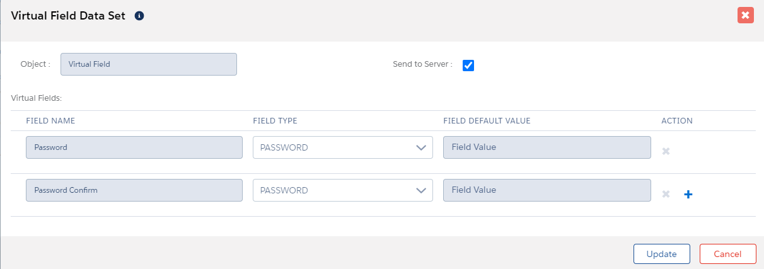Click the ACTION column header
This screenshot has width=764, height=269.
point(676,121)
